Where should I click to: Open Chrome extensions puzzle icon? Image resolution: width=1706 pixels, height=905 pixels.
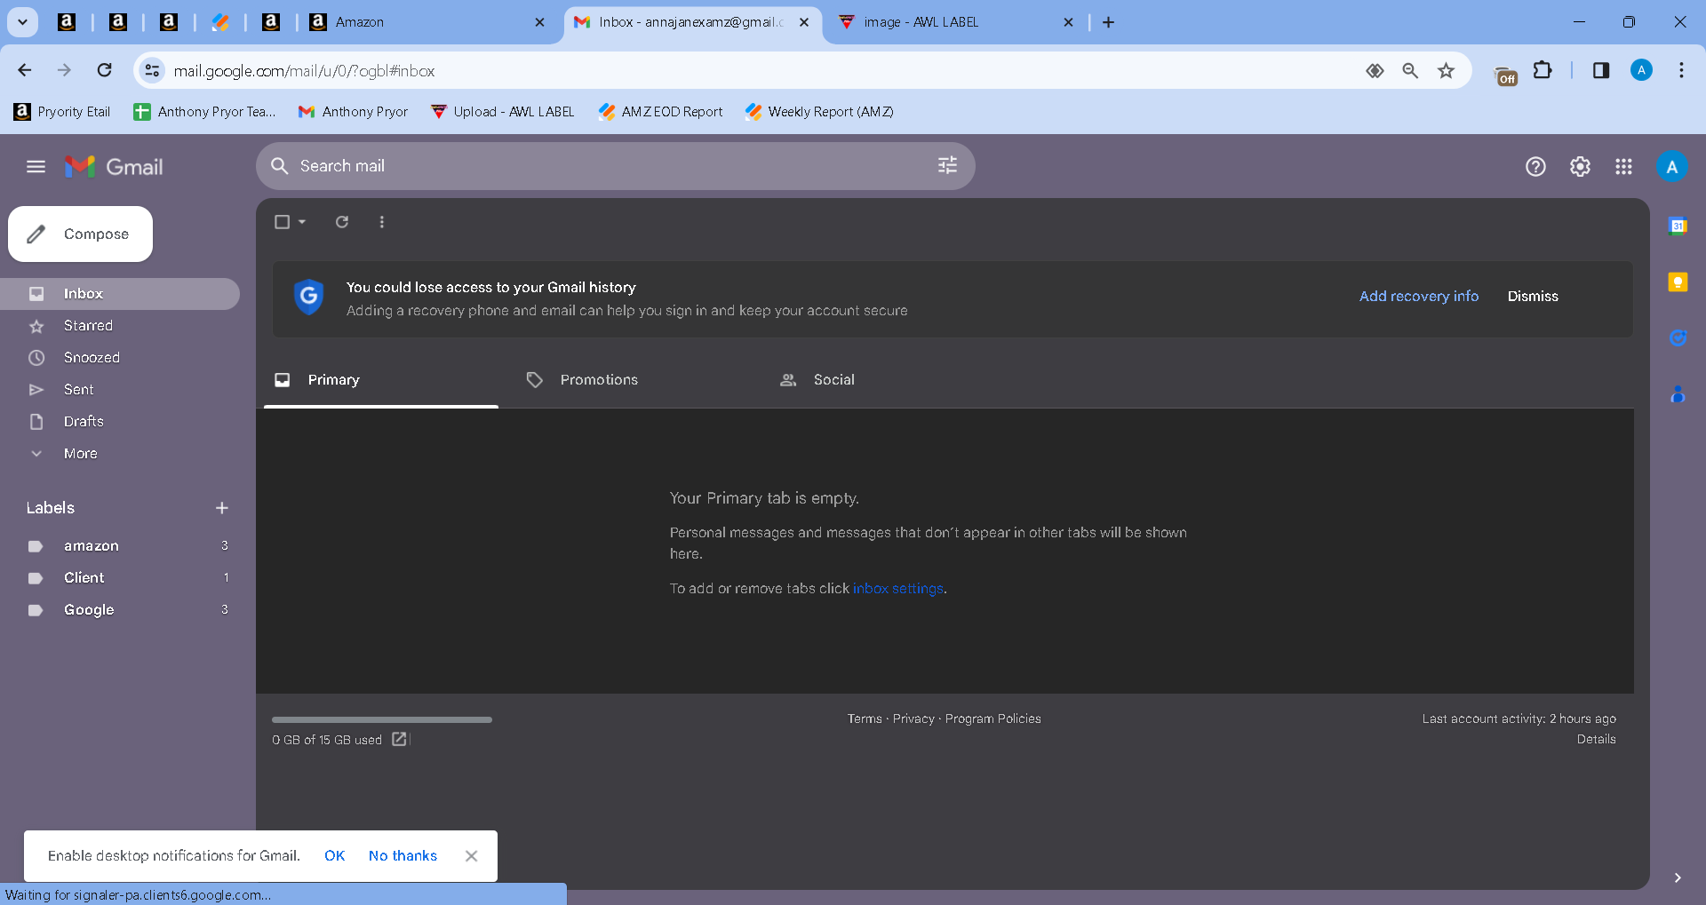(x=1543, y=70)
